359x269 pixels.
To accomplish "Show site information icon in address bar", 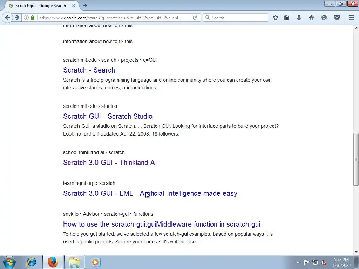I will (26, 18).
